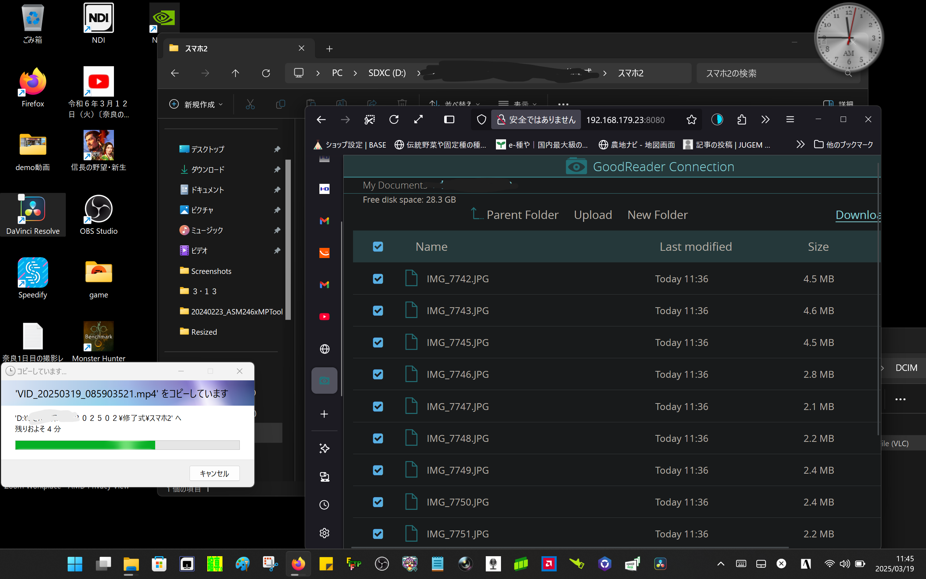Screen dimensions: 926x579
Task: Click the browser back arrow
Action: click(321, 120)
